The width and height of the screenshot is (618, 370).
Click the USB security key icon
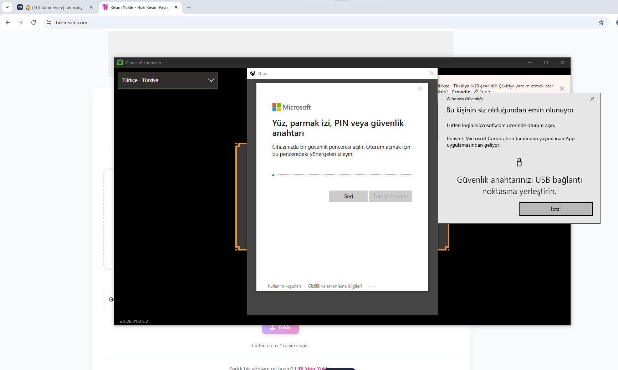[x=519, y=162]
